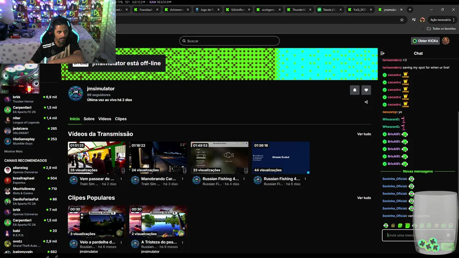Bookmark this page with the star icon
Viewport: 459px width, 258px height.
402,20
